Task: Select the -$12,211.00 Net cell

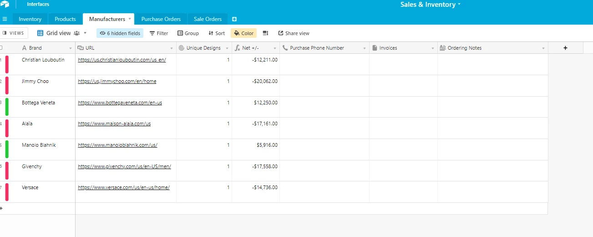Action: tap(256, 64)
